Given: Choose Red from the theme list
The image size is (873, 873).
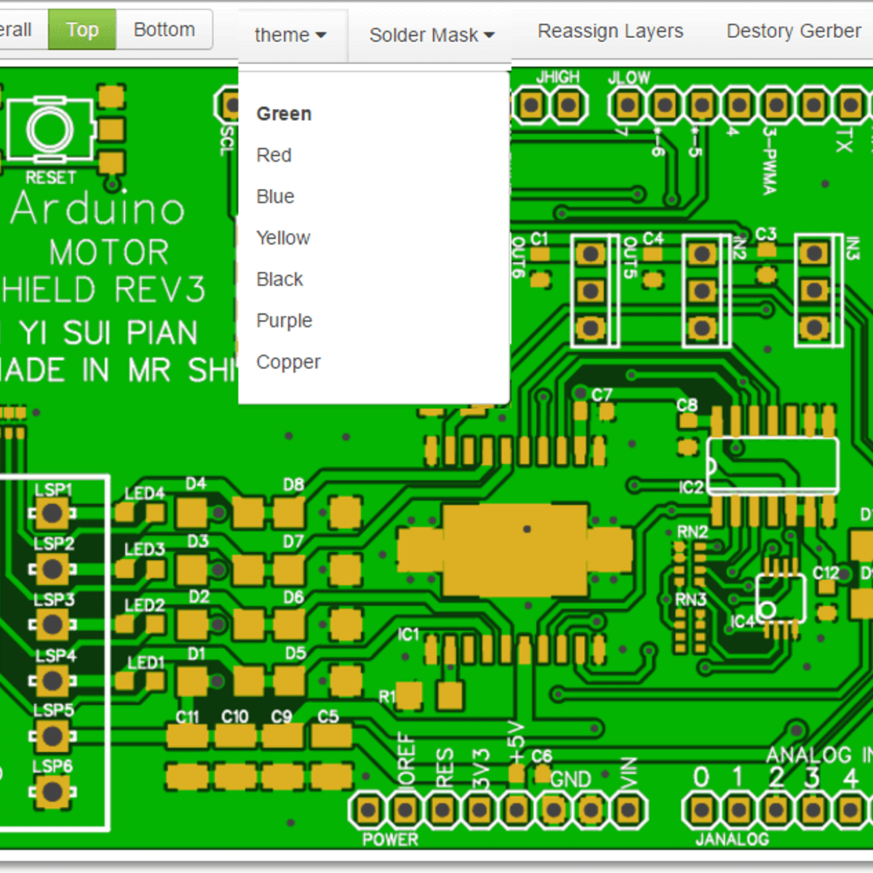Looking at the screenshot, I should [274, 156].
